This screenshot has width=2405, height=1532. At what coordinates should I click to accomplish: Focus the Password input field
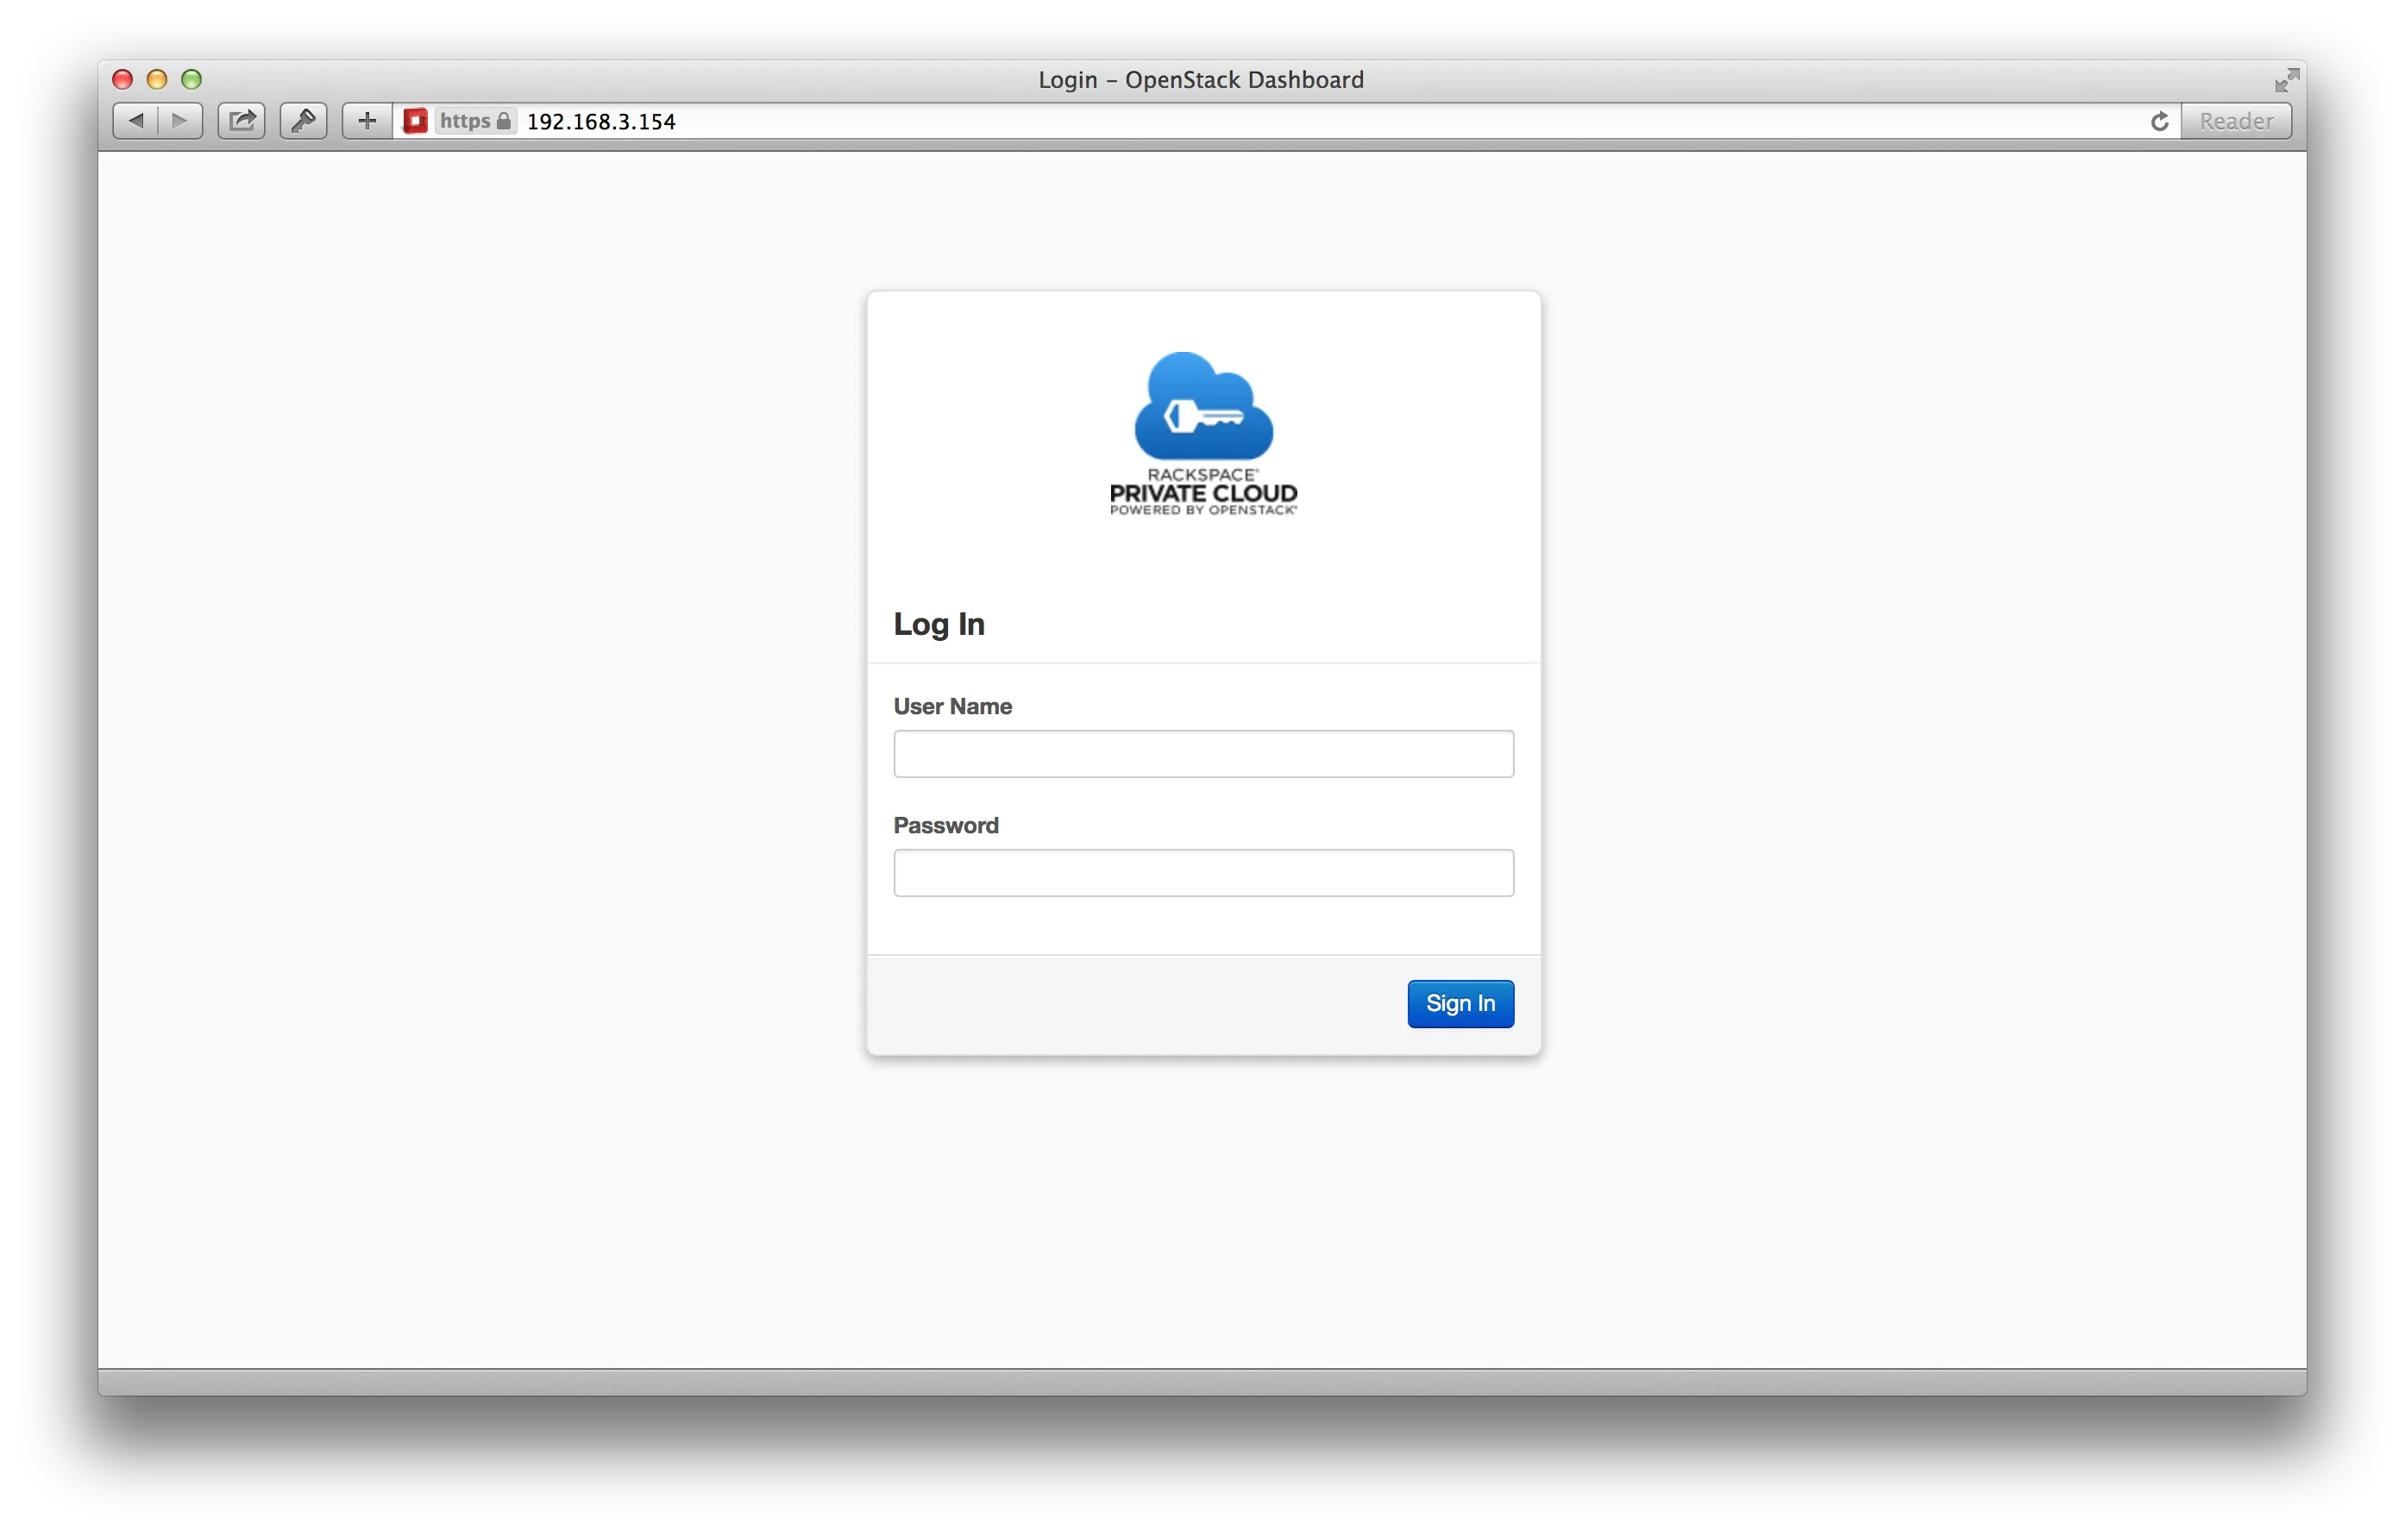[x=1203, y=873]
